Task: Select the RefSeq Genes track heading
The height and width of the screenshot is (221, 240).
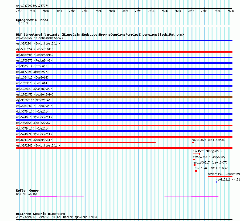Action: click(x=27, y=191)
